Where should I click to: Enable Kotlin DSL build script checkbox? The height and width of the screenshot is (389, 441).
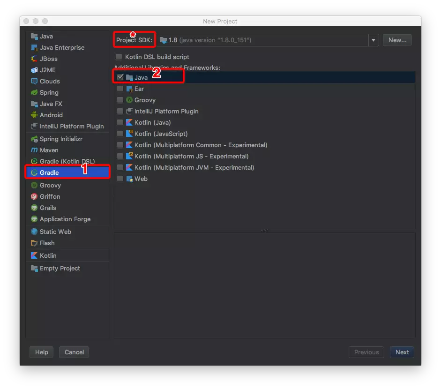tap(119, 57)
